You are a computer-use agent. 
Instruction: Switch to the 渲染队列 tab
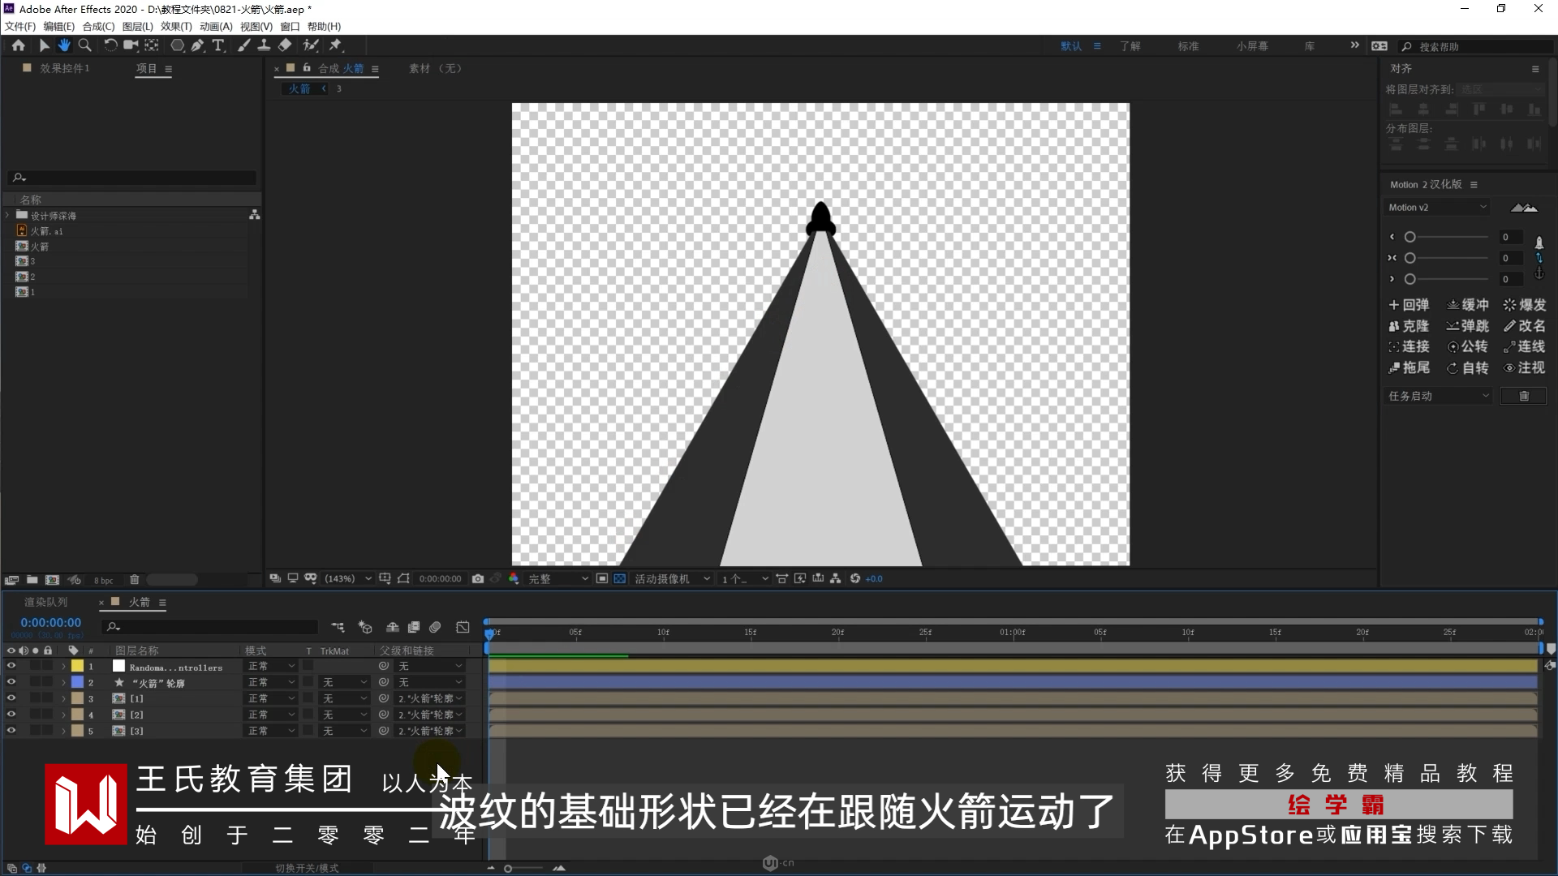(45, 602)
